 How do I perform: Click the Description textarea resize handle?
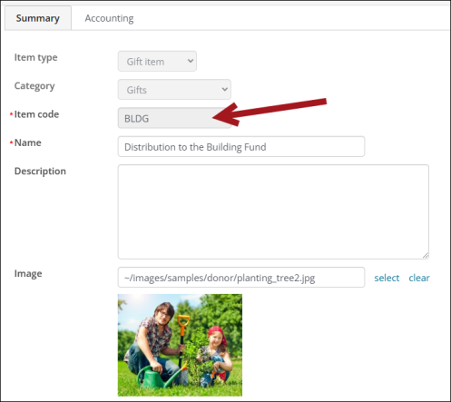(426, 256)
